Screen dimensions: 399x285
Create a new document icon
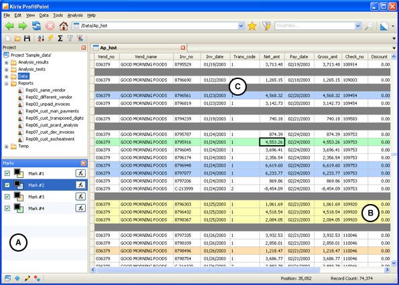tap(7, 38)
